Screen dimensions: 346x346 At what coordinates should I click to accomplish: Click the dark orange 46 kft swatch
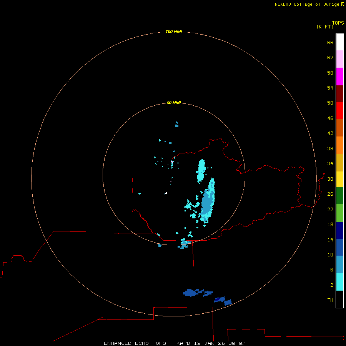[339, 128]
